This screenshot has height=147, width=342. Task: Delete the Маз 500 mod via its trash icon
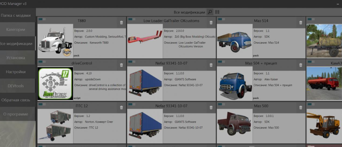tap(301, 107)
